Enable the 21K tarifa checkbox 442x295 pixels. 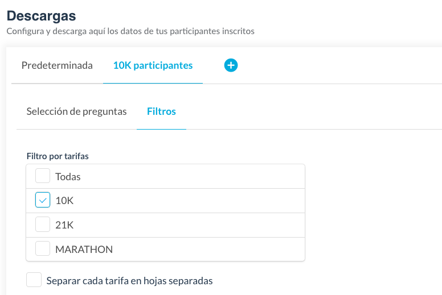pyautogui.click(x=43, y=225)
